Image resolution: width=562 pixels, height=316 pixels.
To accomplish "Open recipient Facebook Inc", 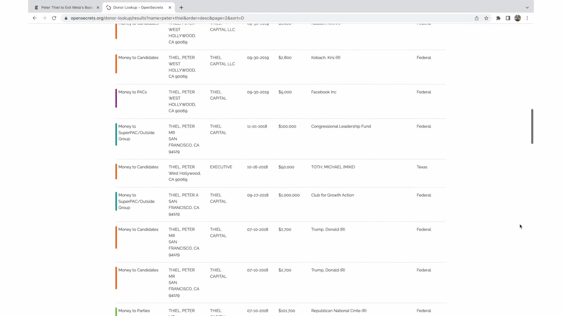I will (x=324, y=92).
